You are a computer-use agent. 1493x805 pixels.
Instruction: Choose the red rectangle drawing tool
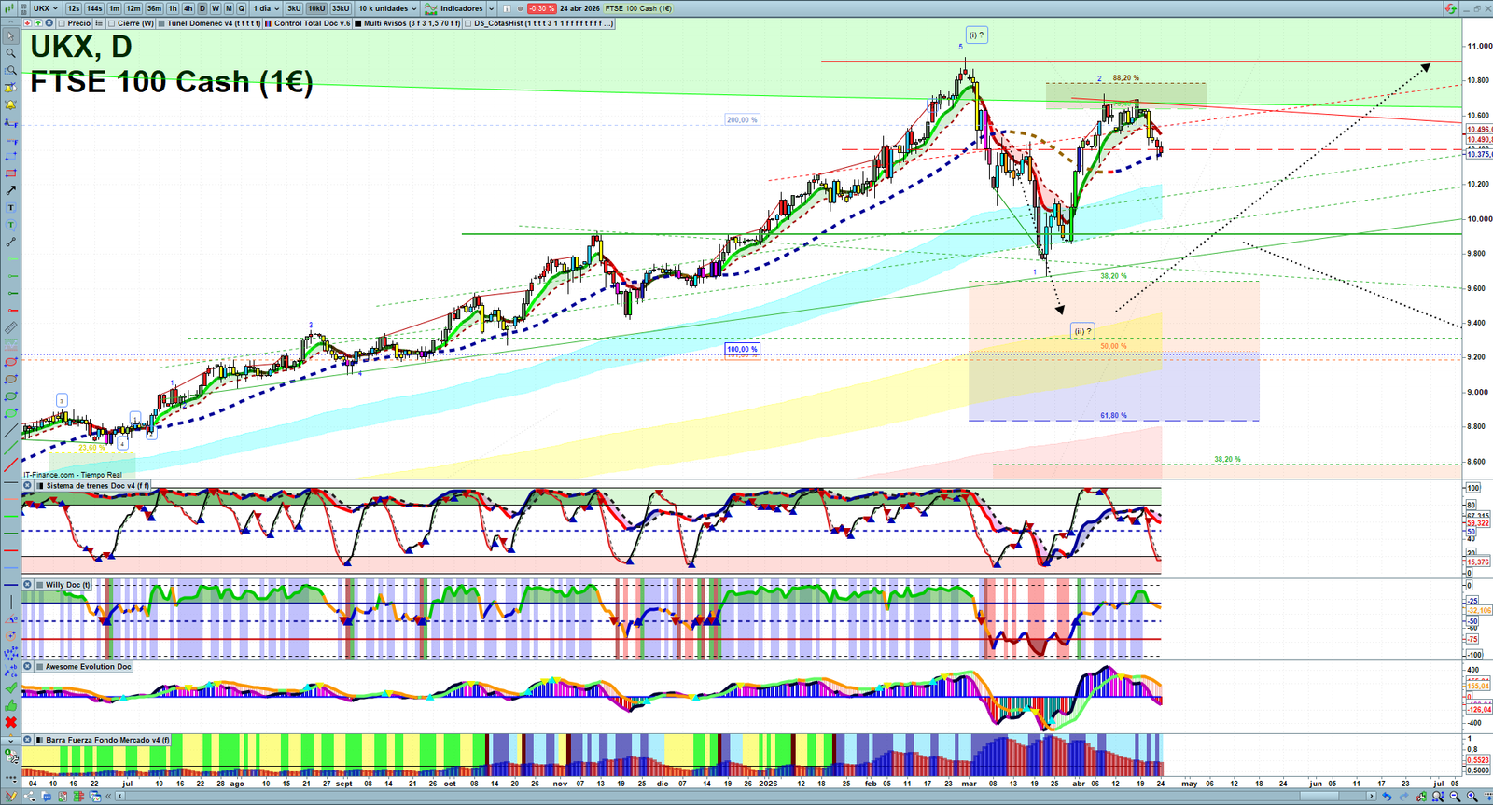click(10, 173)
